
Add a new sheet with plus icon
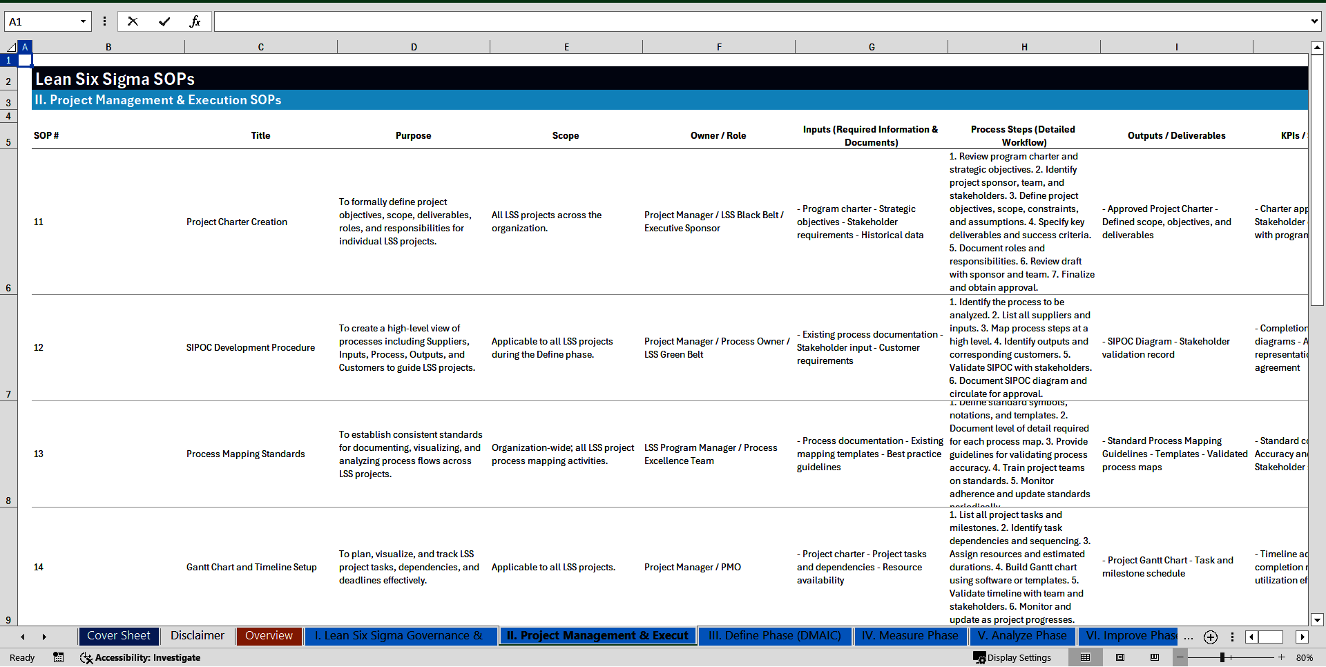click(1210, 637)
